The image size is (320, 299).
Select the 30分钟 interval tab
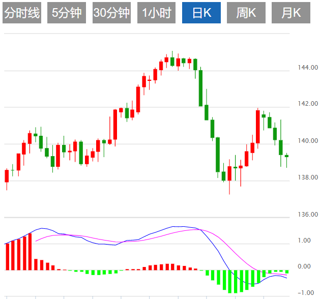(x=111, y=13)
